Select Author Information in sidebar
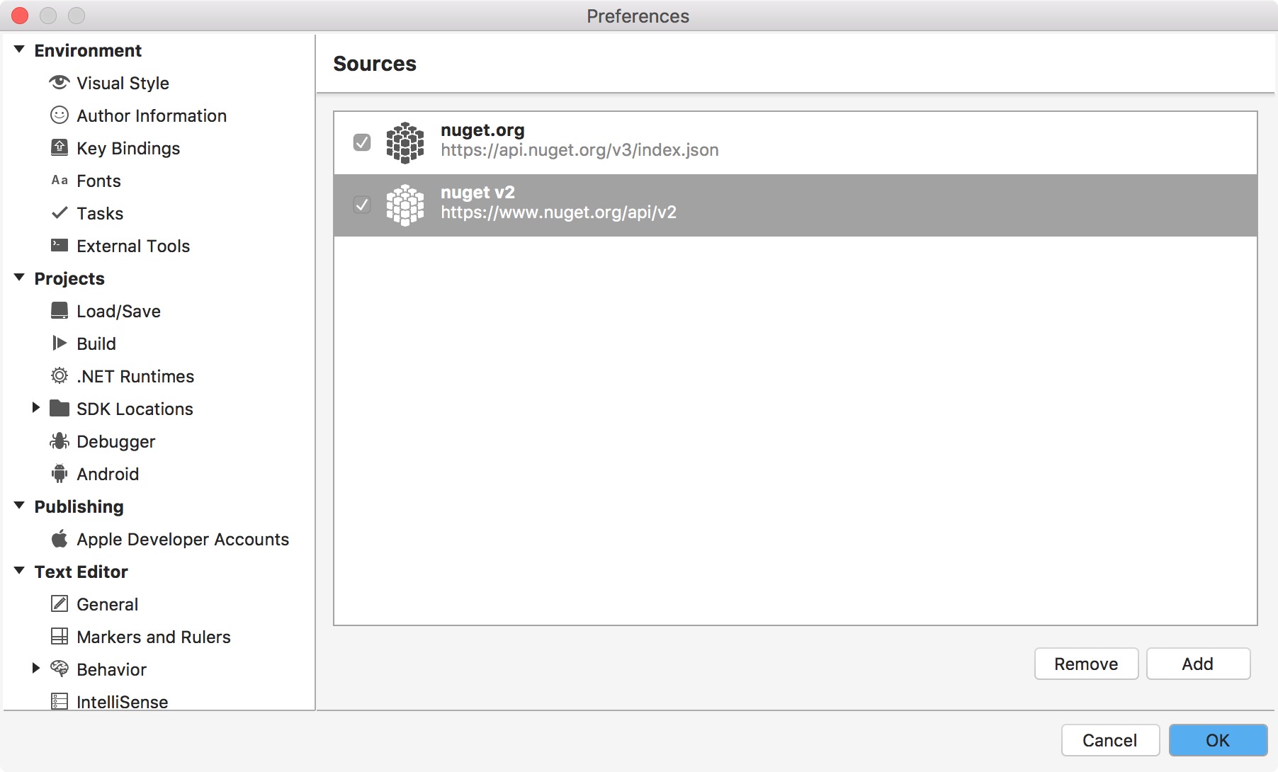The image size is (1278, 772). 152,115
